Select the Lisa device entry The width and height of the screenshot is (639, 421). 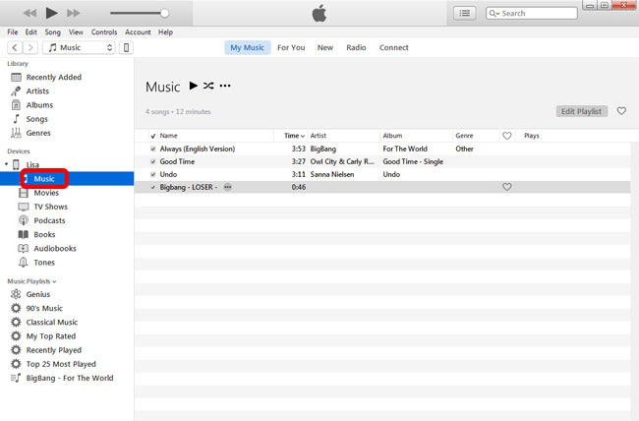(32, 165)
